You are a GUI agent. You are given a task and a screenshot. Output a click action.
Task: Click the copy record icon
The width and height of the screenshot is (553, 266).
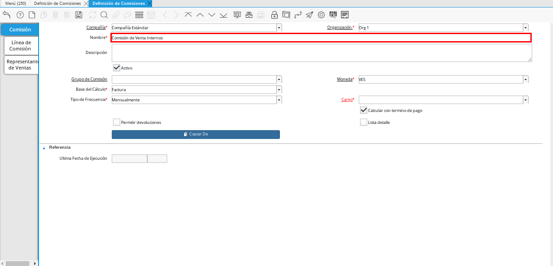43,15
